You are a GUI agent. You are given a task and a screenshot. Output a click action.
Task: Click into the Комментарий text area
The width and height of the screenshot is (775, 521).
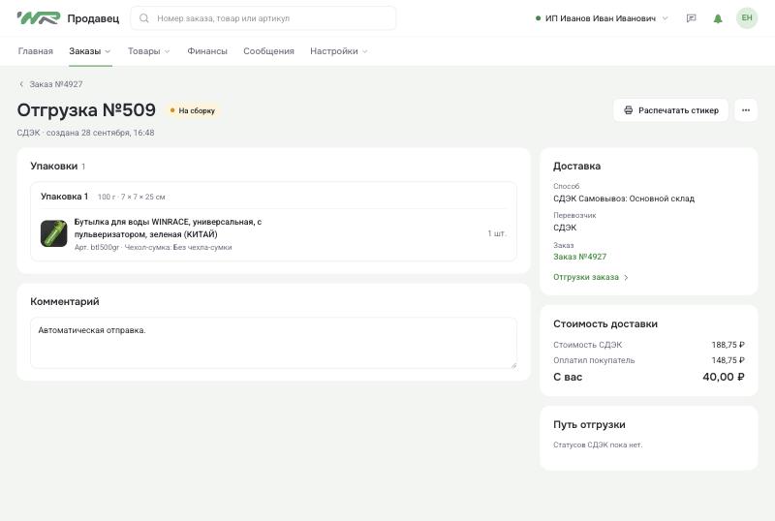point(273,343)
